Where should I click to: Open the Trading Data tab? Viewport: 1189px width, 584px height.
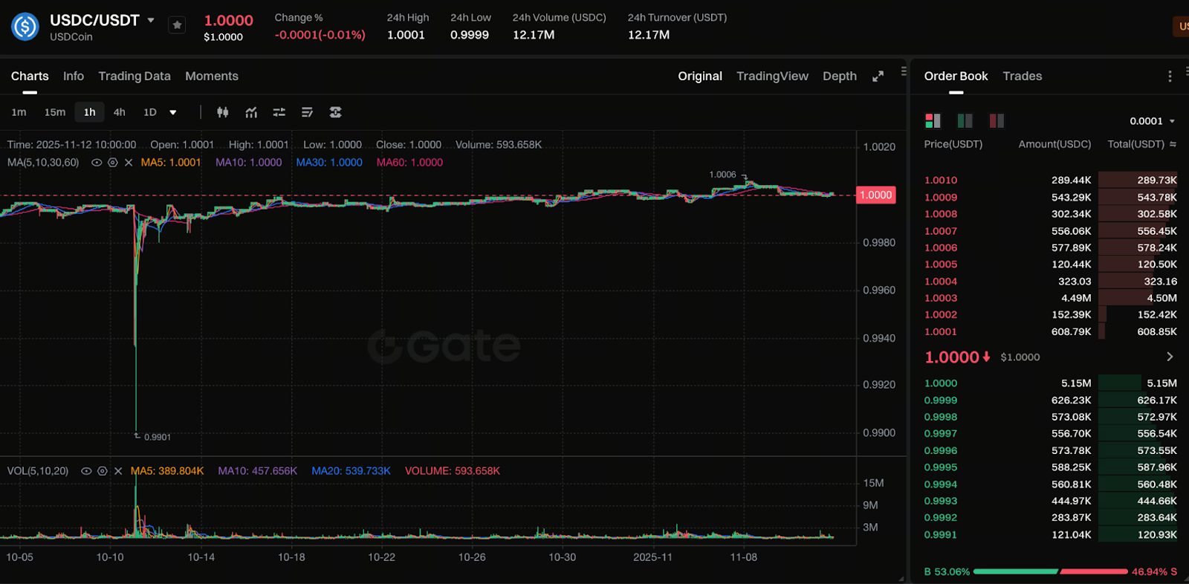click(x=135, y=76)
